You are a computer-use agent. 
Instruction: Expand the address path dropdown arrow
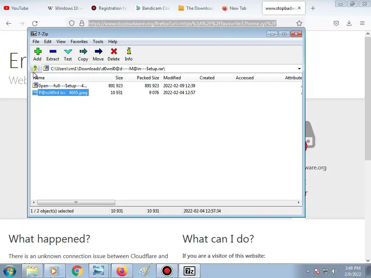tap(299, 68)
